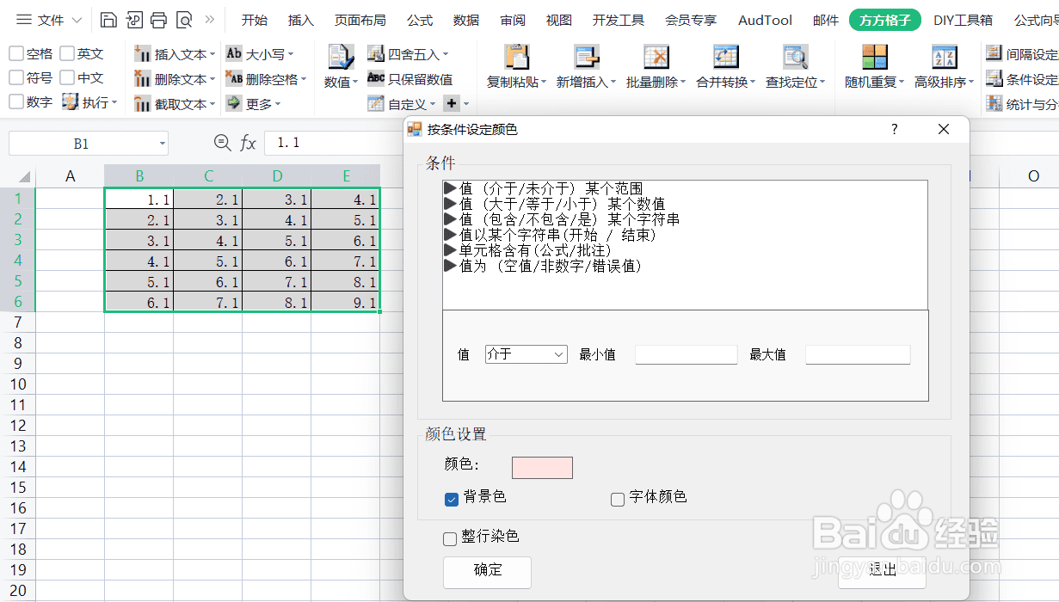
Task: Click the save icon in quick toolbar
Action: click(108, 20)
